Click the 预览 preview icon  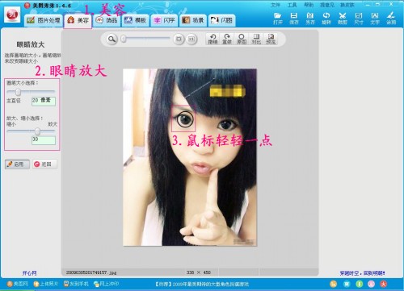tap(271, 39)
